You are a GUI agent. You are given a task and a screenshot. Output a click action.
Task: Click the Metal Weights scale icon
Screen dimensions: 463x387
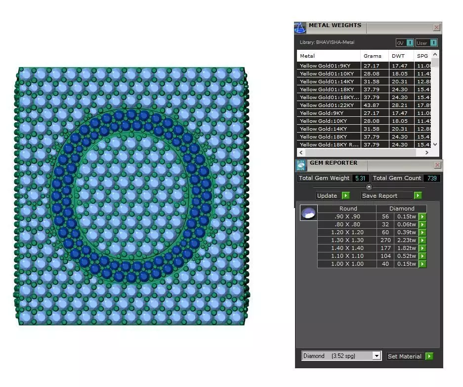pyautogui.click(x=300, y=28)
